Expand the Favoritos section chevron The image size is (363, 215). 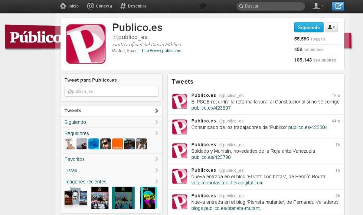tap(156, 159)
